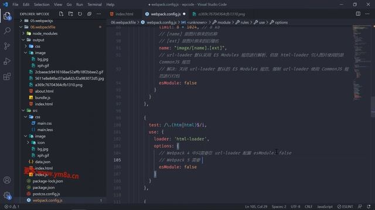Click options in the breadcrumb
Screen dimensions: 375x210
point(281,22)
